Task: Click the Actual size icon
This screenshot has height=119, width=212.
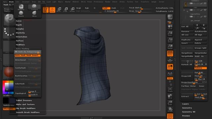Action: coord(170,40)
